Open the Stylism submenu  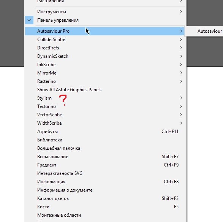click(106, 98)
